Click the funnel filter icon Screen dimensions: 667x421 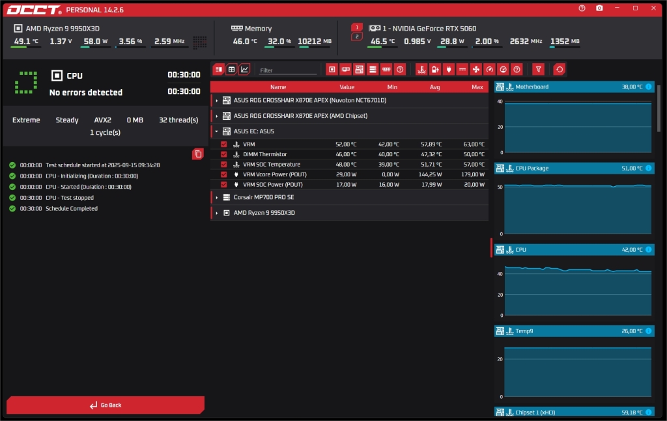pos(538,69)
